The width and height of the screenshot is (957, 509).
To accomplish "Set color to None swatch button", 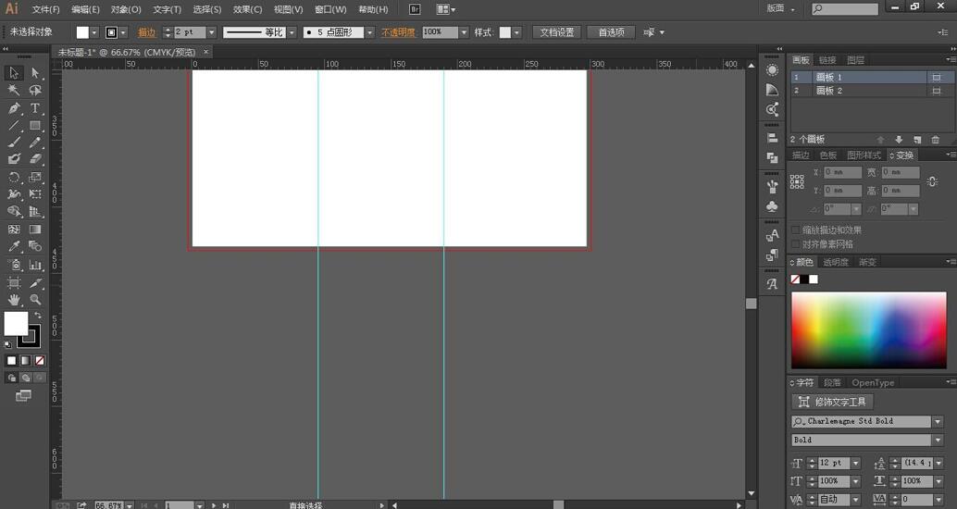I will [795, 279].
